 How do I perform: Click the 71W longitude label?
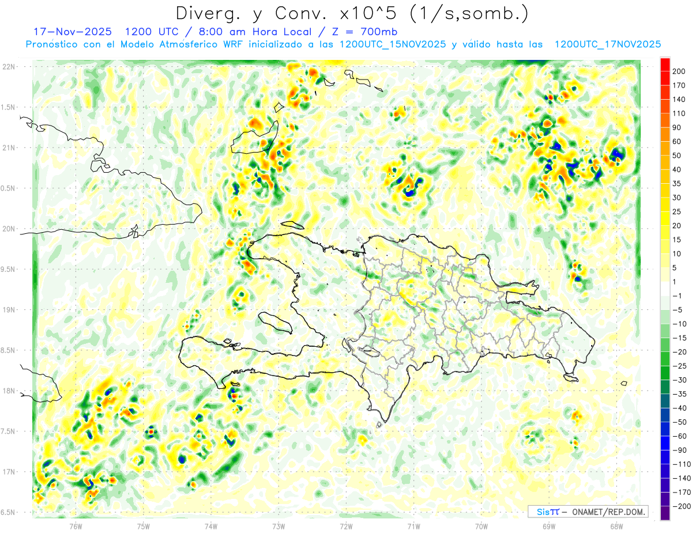tap(413, 526)
